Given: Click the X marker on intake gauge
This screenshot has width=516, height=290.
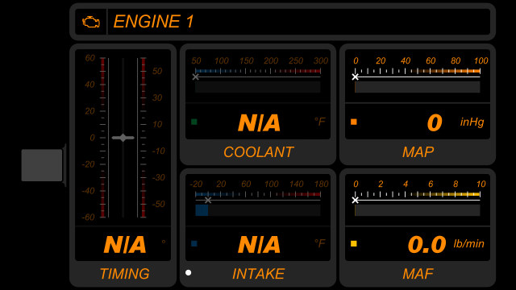Looking at the screenshot, I should [x=208, y=200].
